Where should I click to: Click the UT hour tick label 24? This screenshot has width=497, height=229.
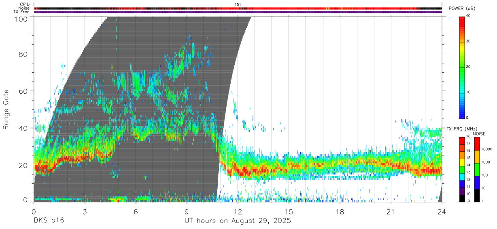pyautogui.click(x=442, y=212)
